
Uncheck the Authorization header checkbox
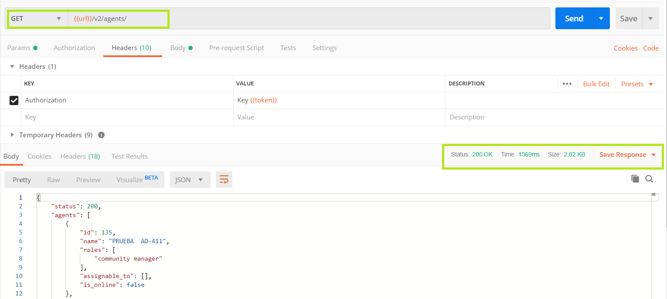coord(14,100)
